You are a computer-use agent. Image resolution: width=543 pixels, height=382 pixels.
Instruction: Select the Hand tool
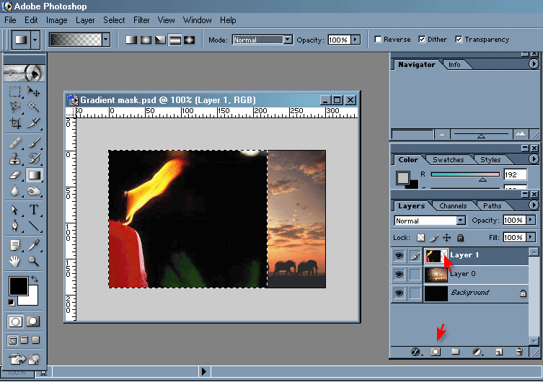(x=15, y=261)
